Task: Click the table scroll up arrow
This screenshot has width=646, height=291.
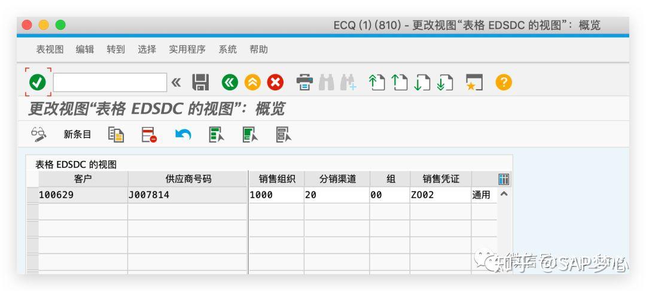Action: [504, 194]
